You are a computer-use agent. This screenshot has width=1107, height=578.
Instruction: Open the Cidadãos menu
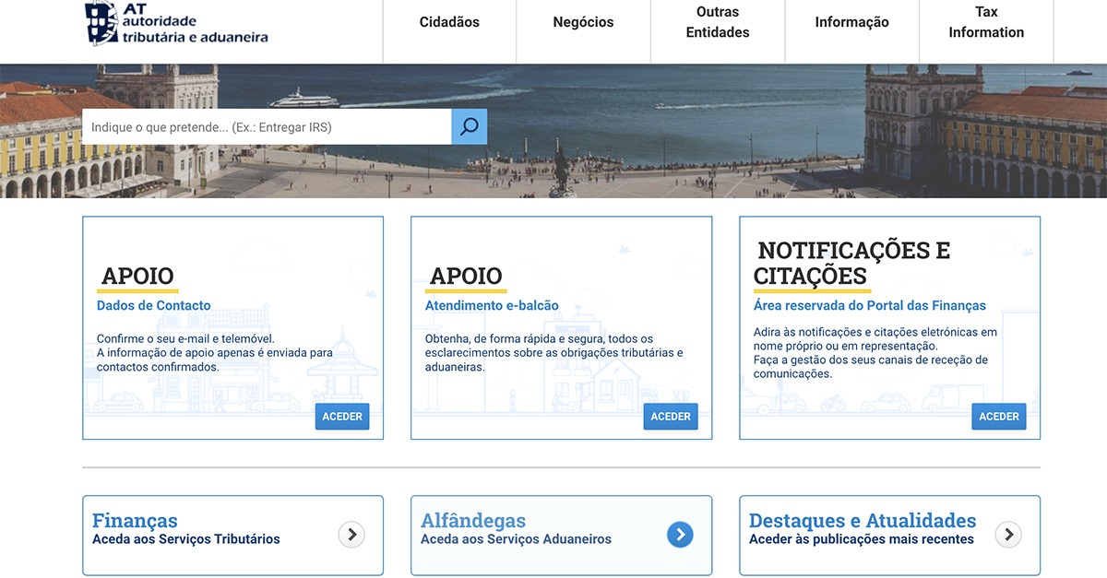coord(448,21)
